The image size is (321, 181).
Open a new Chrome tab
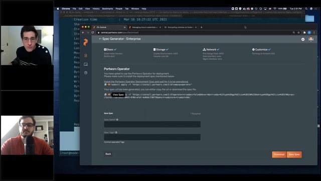(202, 27)
